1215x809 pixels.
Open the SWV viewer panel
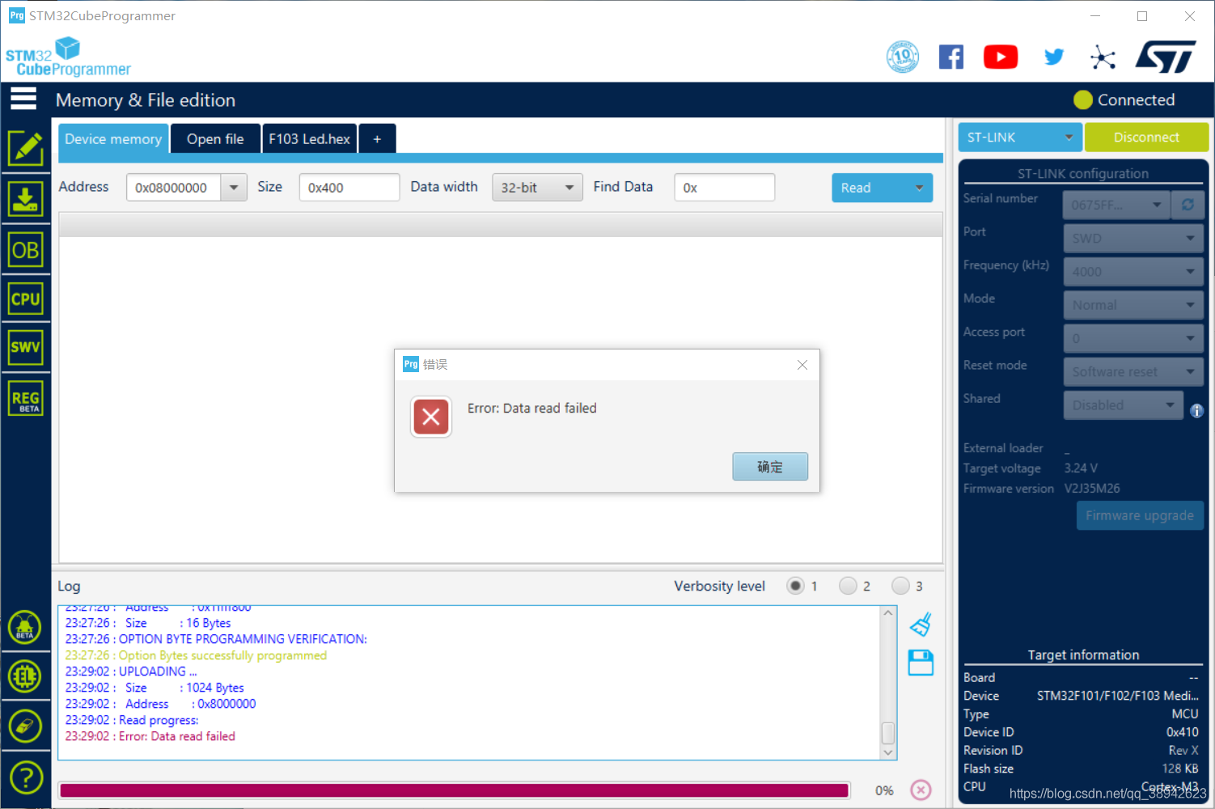point(26,347)
